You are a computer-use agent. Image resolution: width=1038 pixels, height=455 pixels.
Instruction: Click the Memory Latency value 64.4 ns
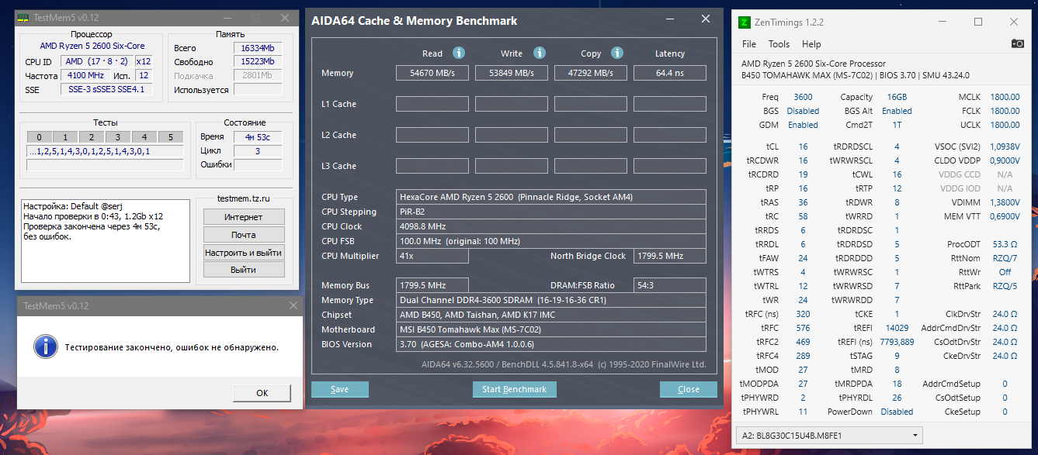click(x=670, y=73)
